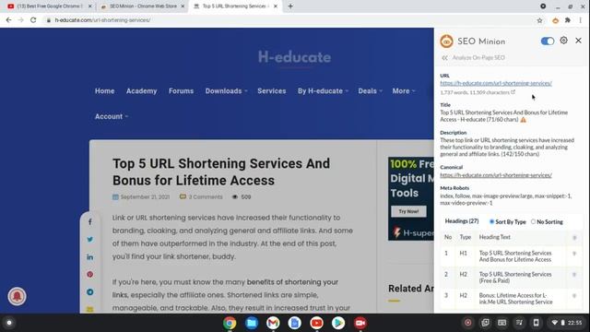
Task: Select No Sorting radio button
Action: tap(533, 221)
